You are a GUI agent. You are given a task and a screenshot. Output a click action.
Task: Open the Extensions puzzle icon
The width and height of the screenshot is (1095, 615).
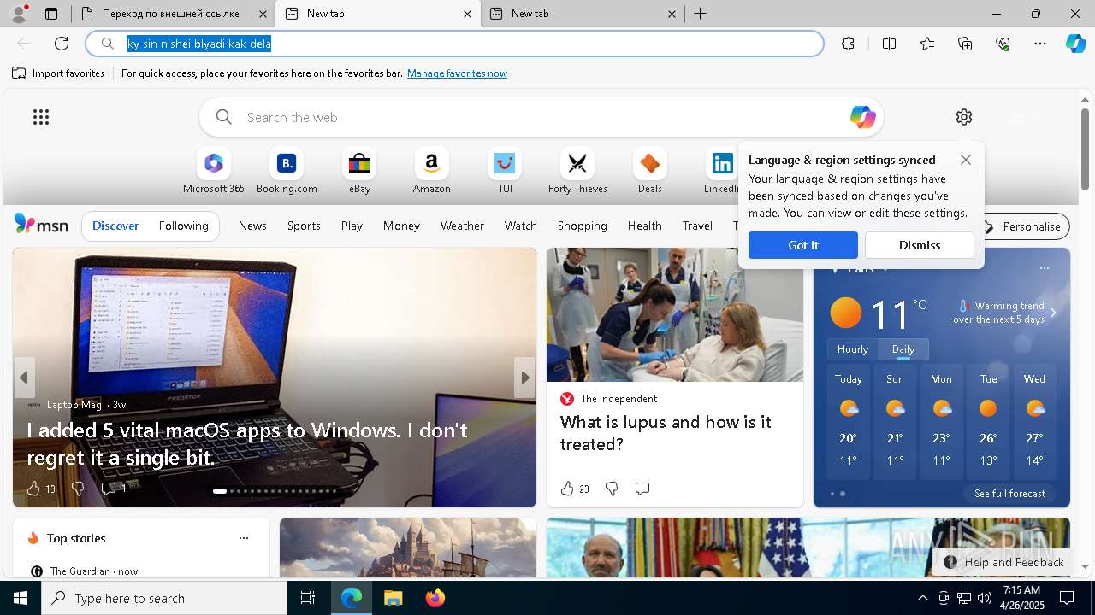coord(848,44)
